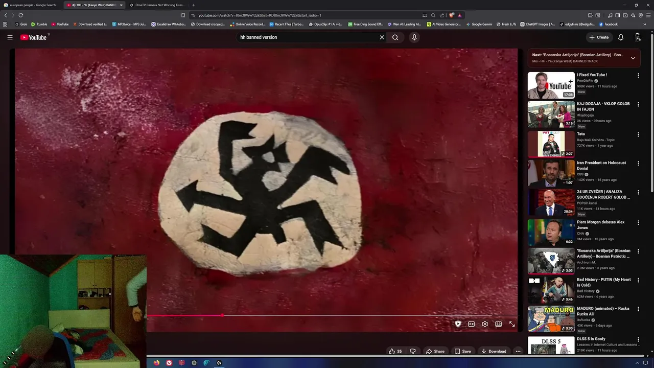
Task: Open the Fresh LUTs bookmark
Action: click(506, 24)
